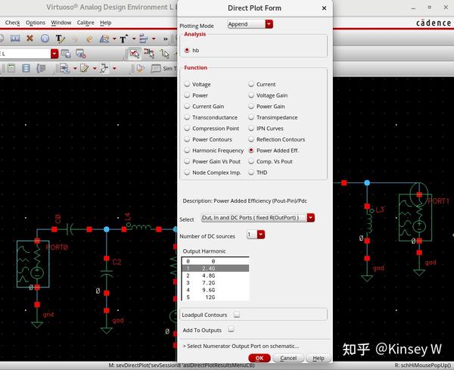Expand the text size dropdown arrow
The width and height of the screenshot is (454, 370).
[134, 39]
